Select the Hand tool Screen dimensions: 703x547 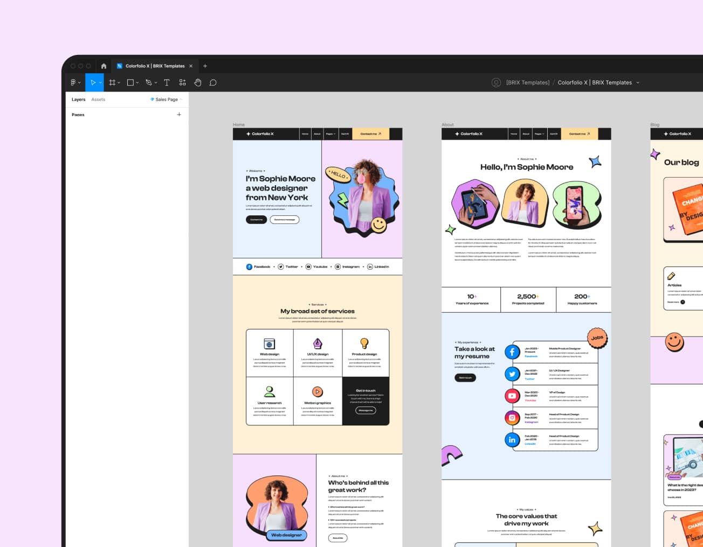(198, 82)
